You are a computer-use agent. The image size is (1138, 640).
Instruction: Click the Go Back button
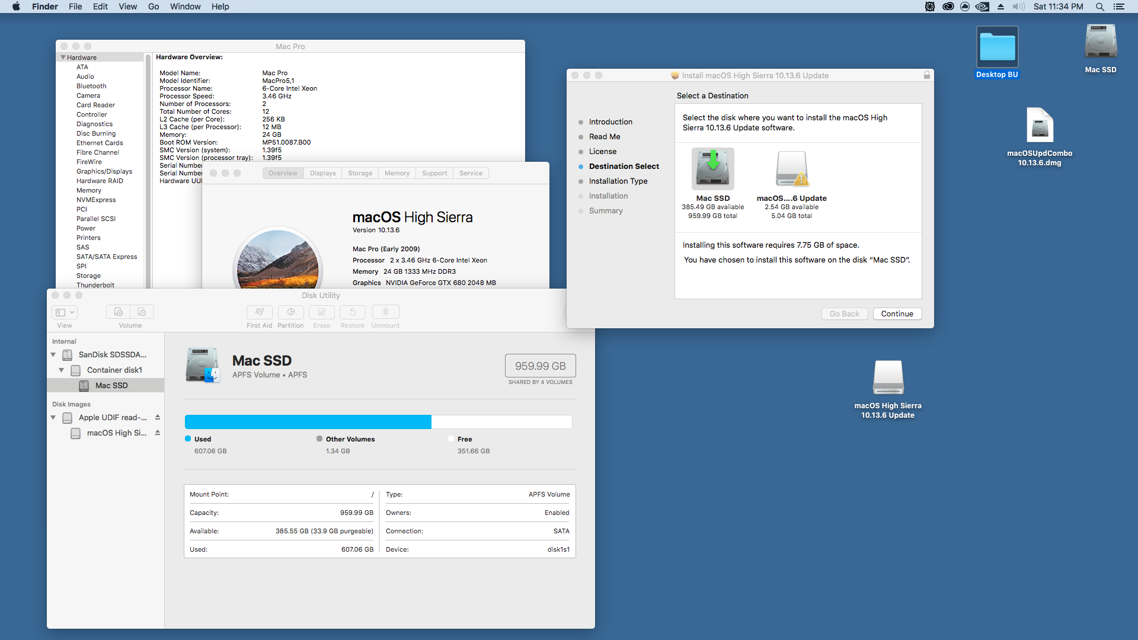pyautogui.click(x=844, y=314)
